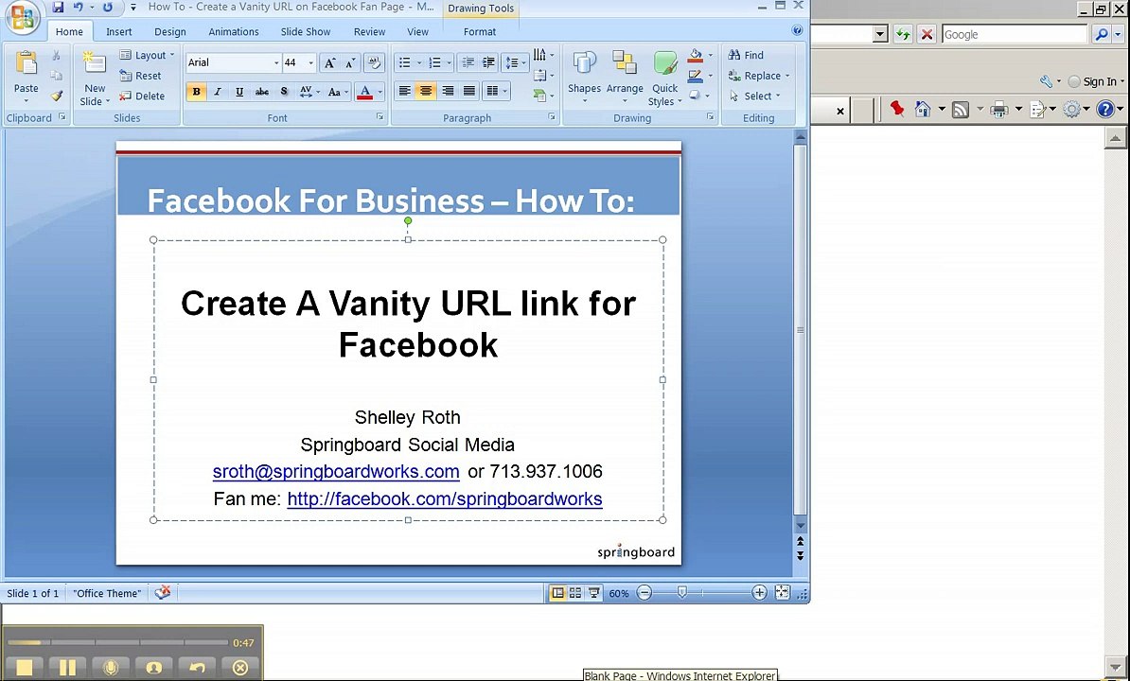The image size is (1130, 681).
Task: Switch to the Design ribbon tab
Action: point(170,31)
